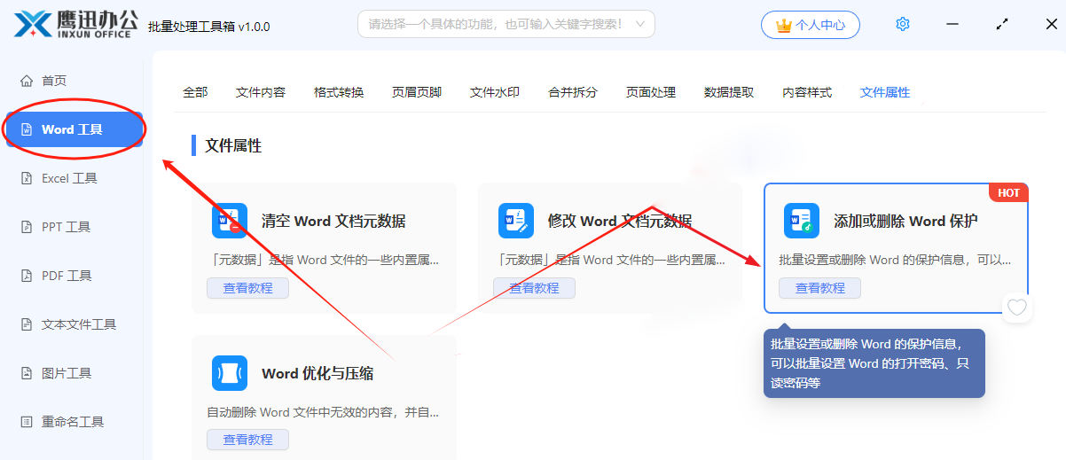Click the PDF 工具 file icon

point(27,276)
